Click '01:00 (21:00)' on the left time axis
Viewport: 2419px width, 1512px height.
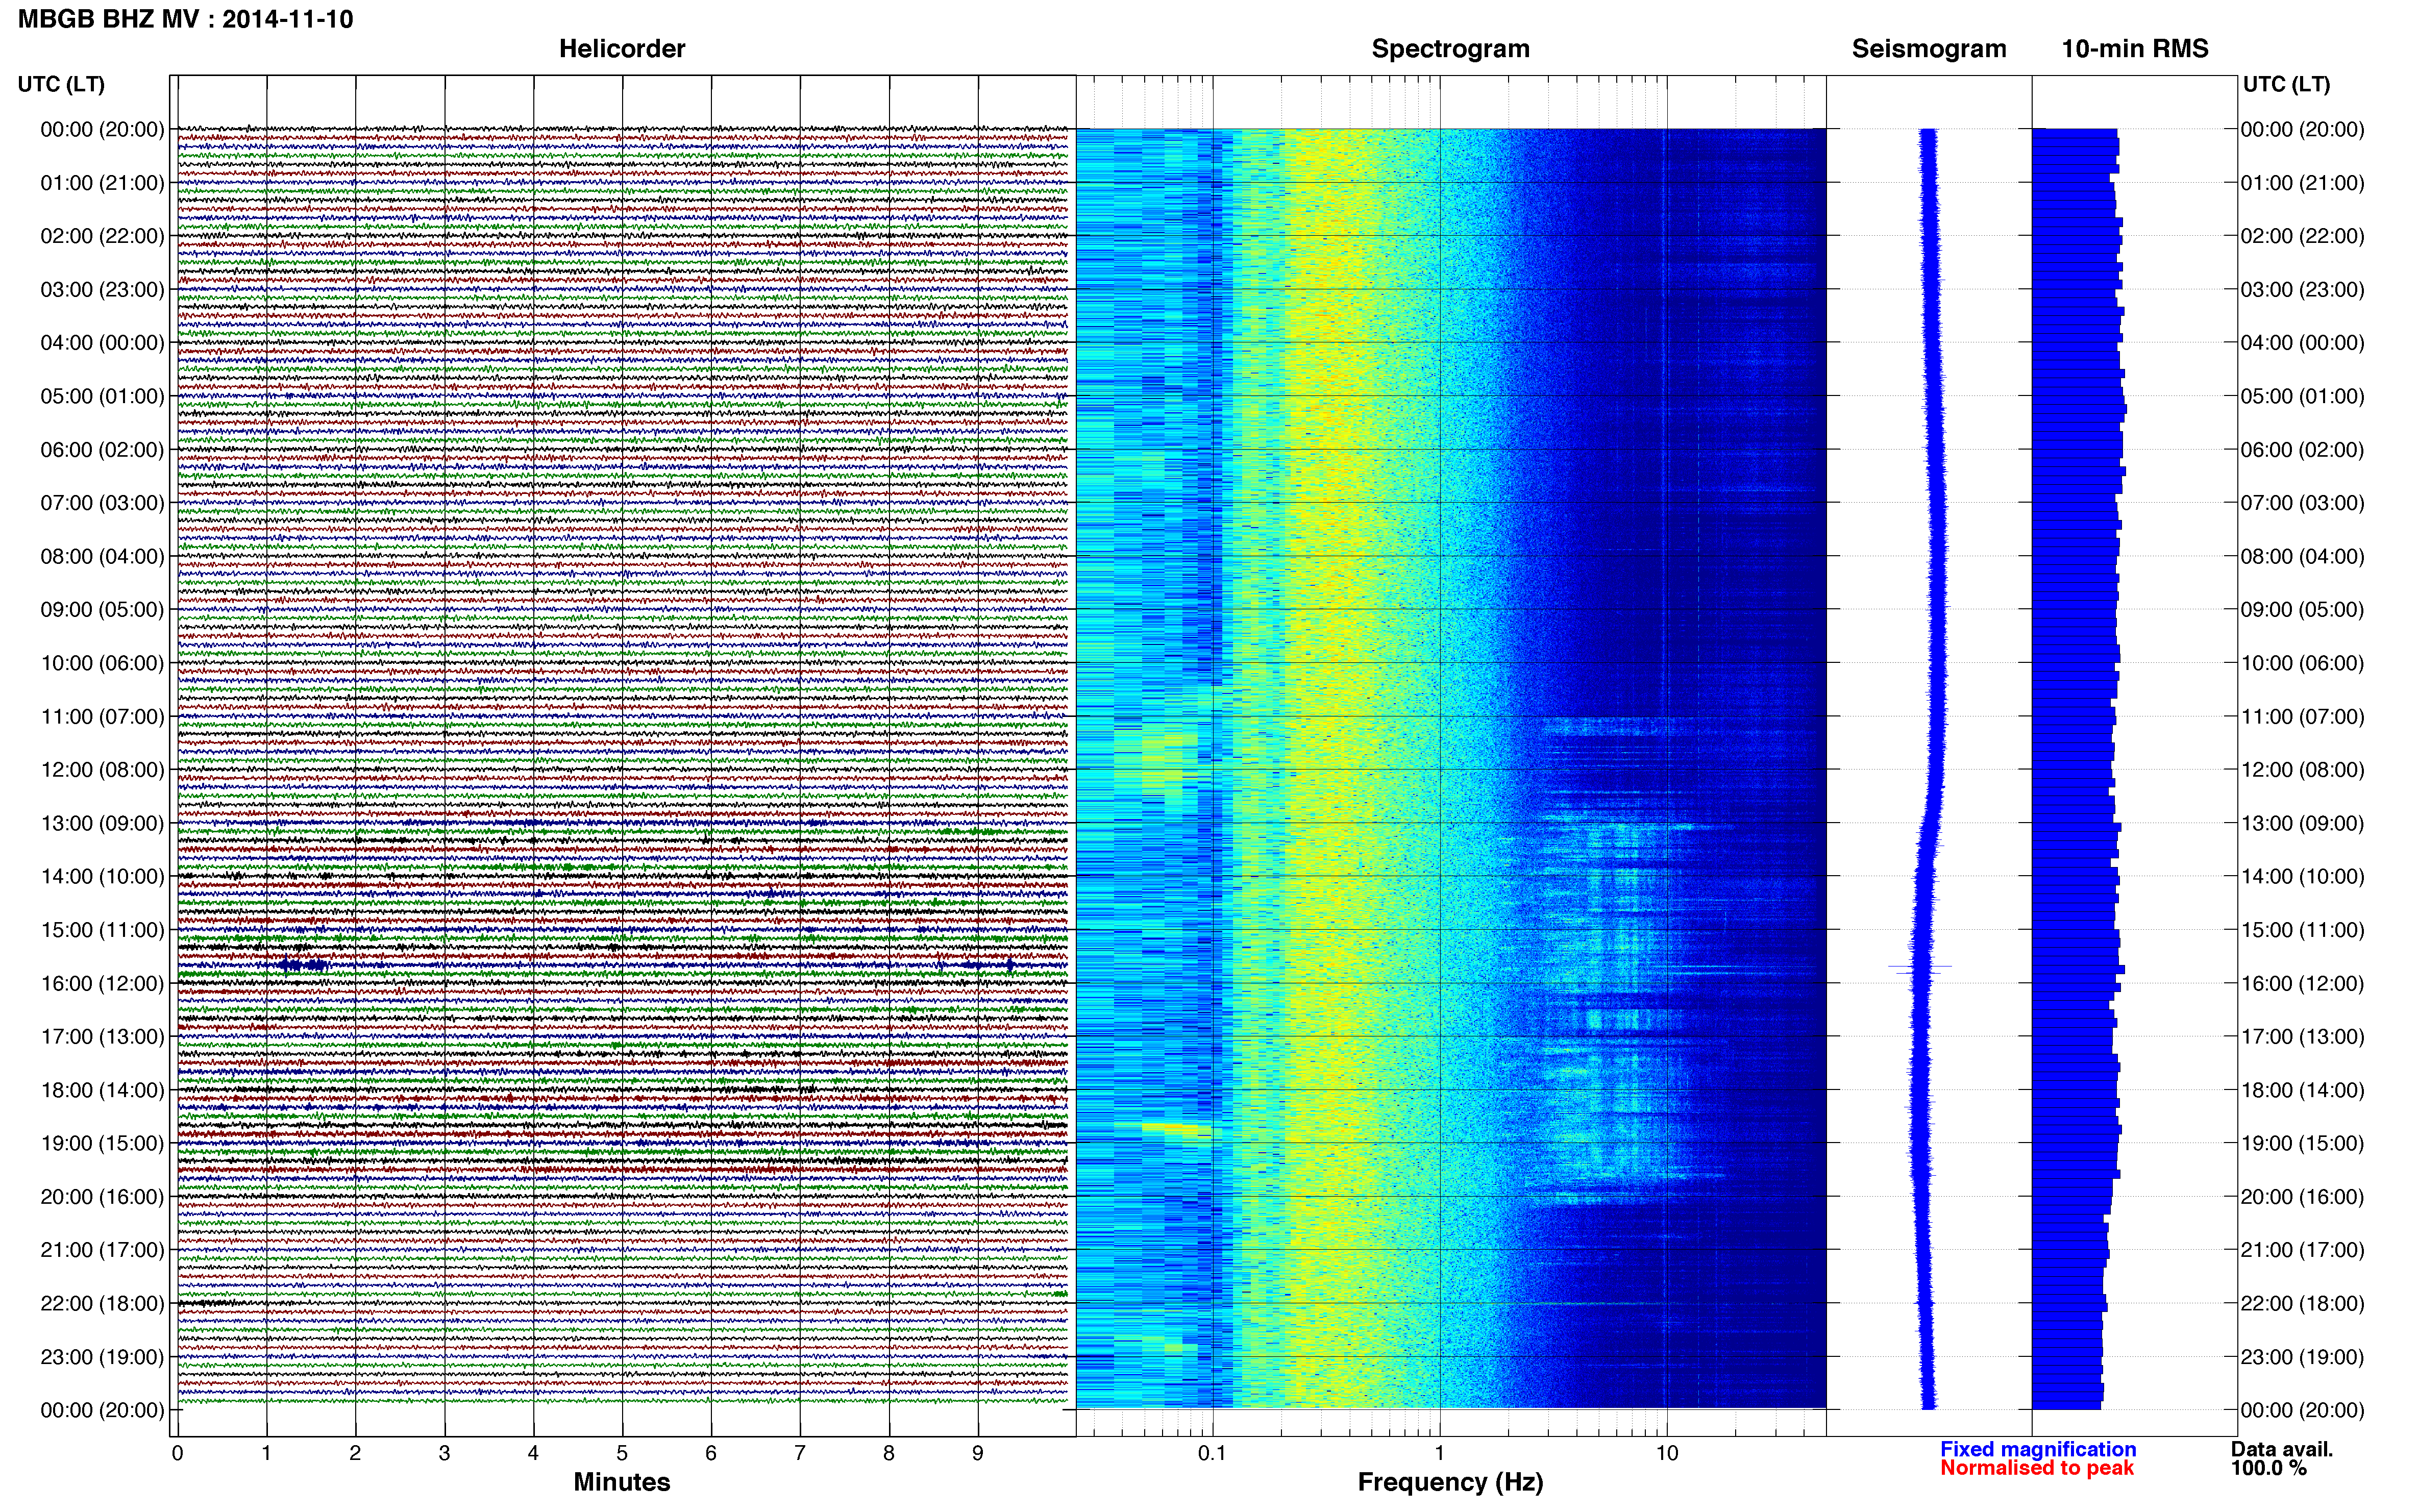(x=102, y=183)
